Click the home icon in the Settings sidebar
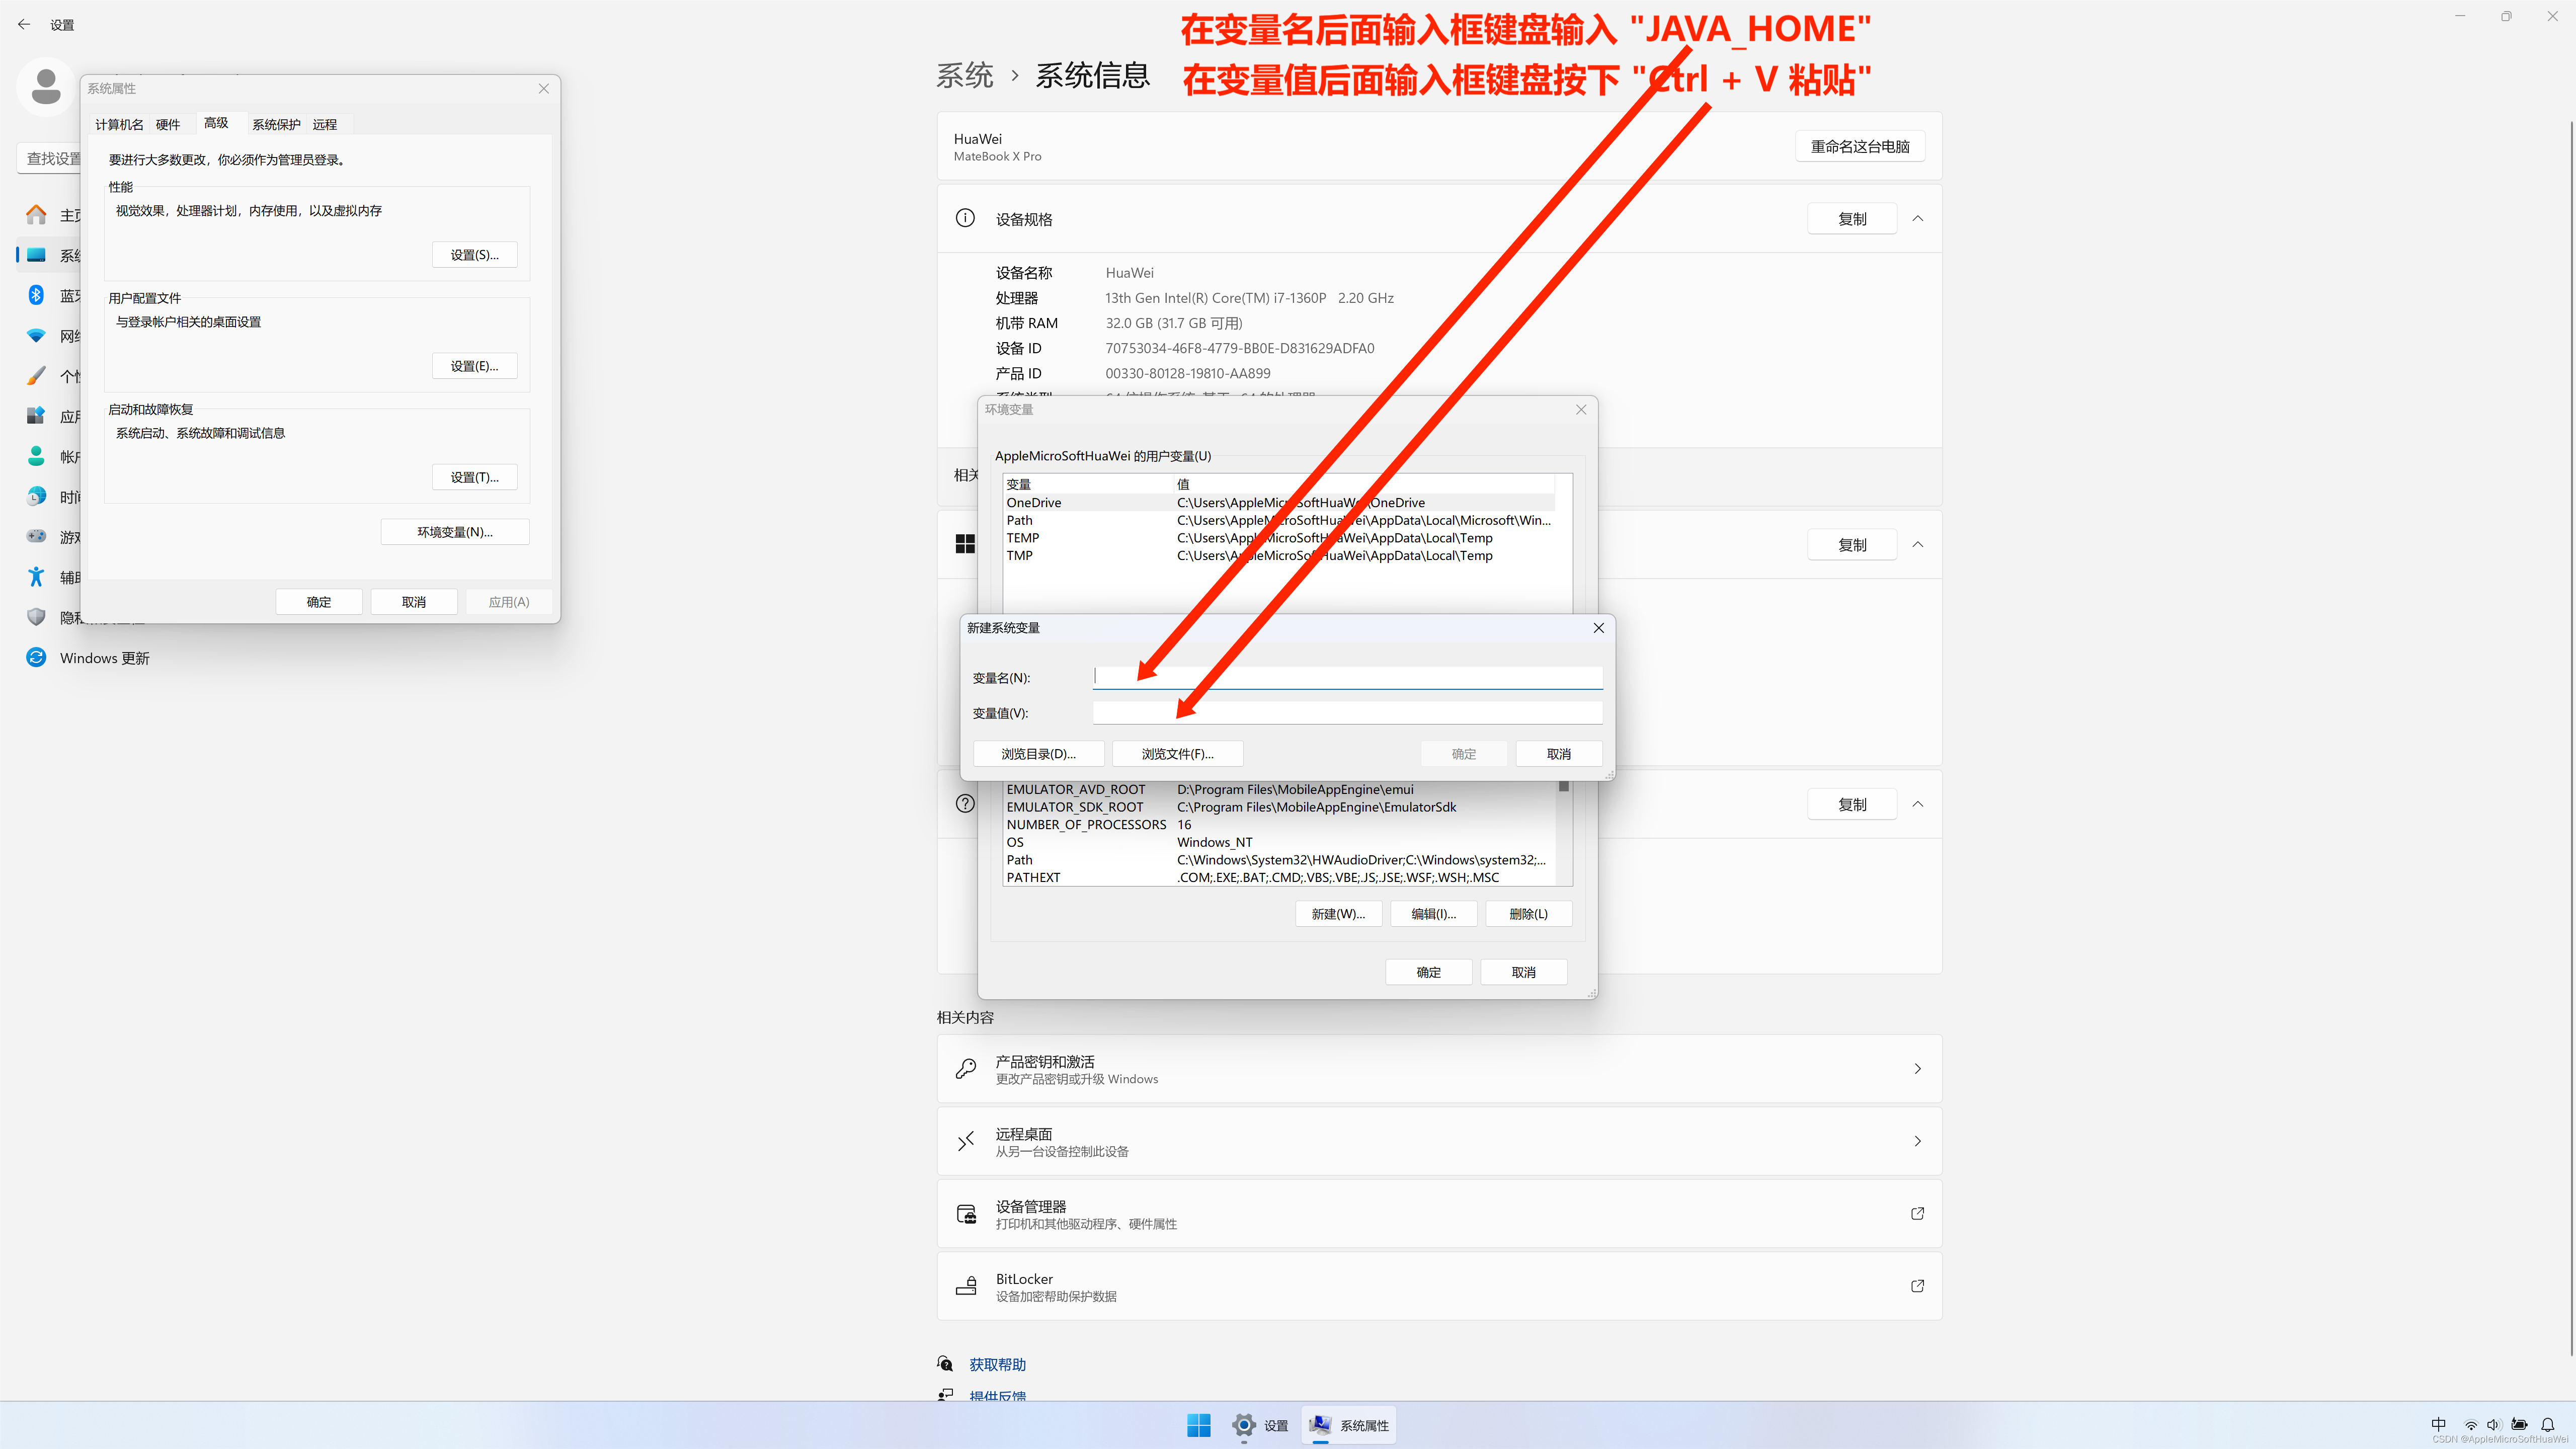2576x1449 pixels. [36, 214]
